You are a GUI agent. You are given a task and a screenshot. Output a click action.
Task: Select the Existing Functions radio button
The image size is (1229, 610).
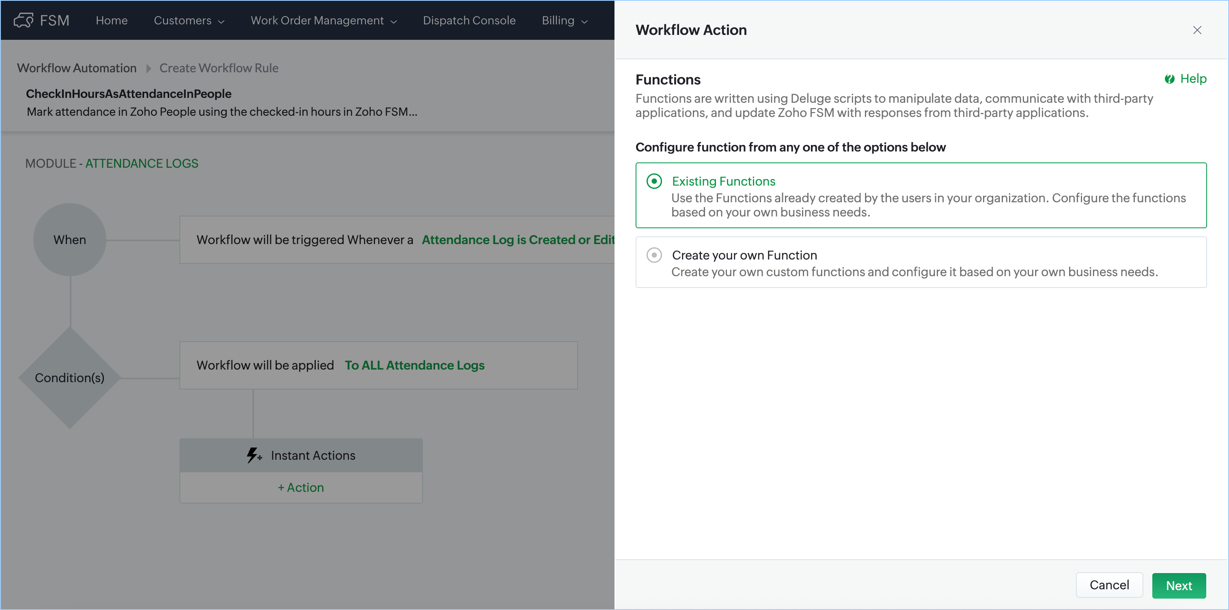tap(653, 182)
